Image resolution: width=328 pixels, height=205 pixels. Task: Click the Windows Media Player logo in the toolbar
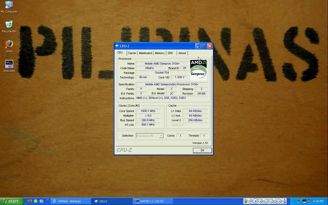click(246, 202)
